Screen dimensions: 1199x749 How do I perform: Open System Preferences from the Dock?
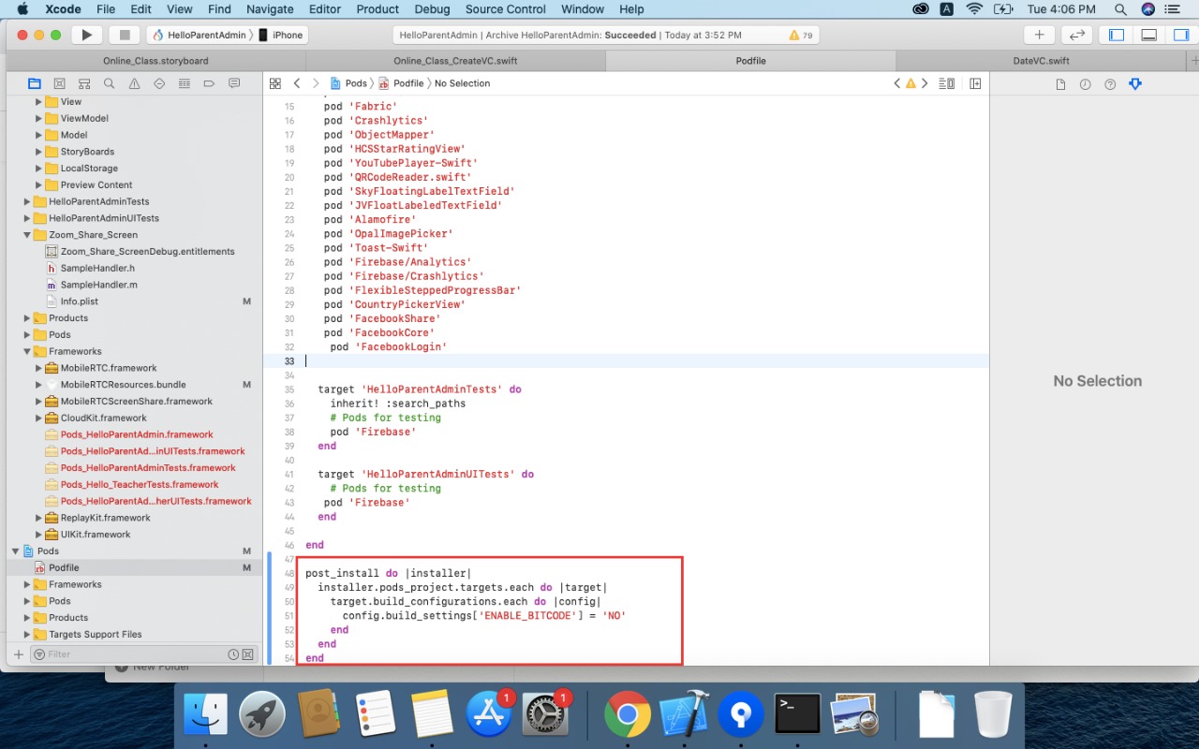pos(545,715)
